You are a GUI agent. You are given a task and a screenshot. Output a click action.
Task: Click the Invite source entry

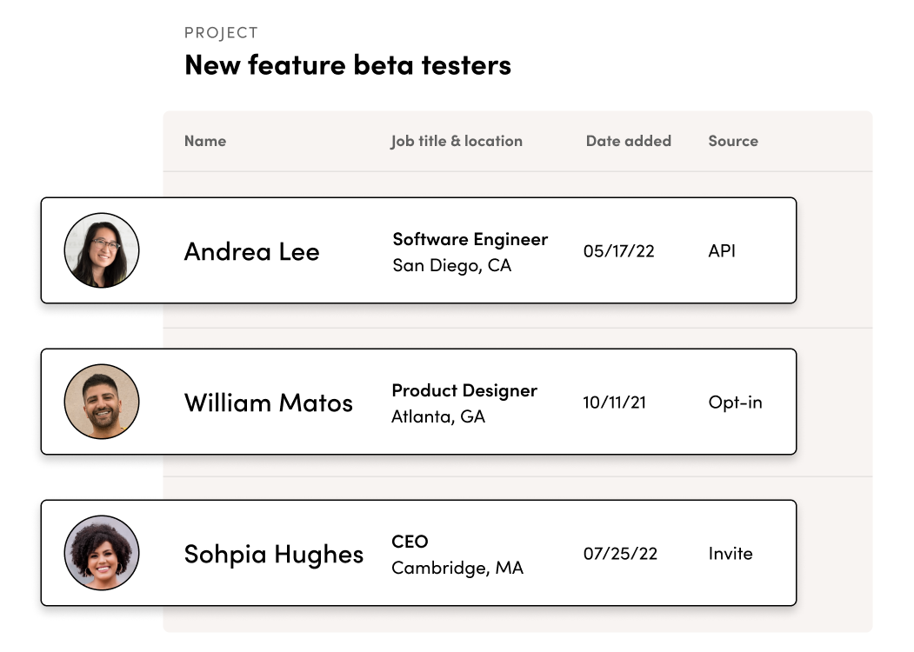pos(730,553)
